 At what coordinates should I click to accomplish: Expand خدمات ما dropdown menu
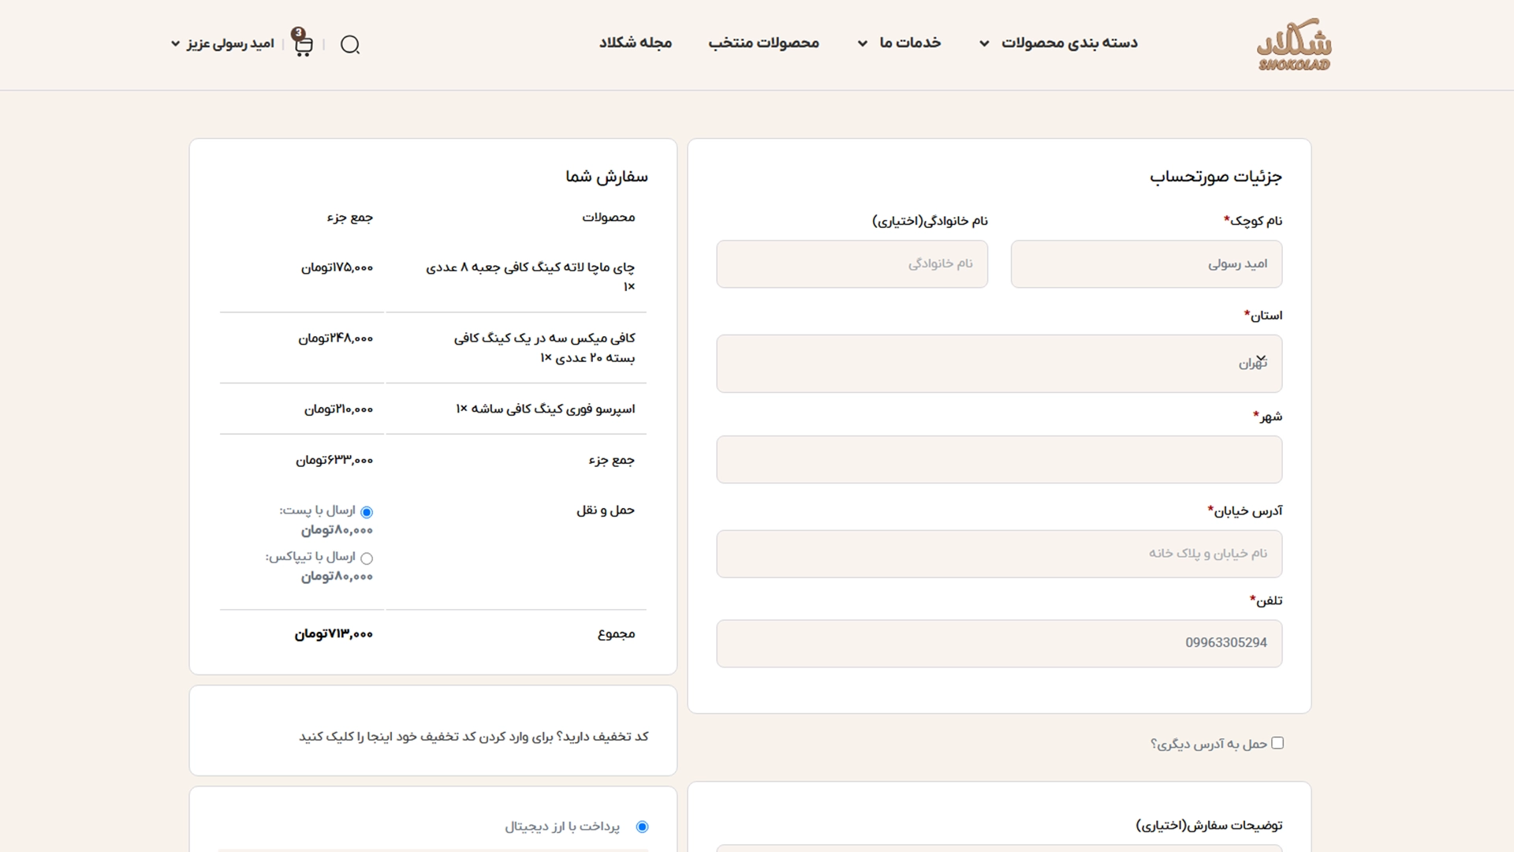(x=899, y=43)
